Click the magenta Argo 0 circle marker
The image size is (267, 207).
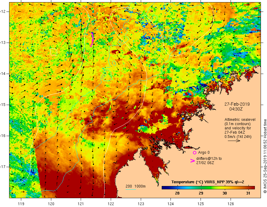(194, 153)
